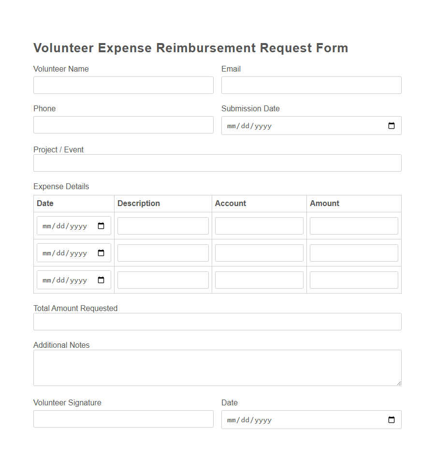This screenshot has height=460, width=435.
Task: Open the calendar picker in the first expense row
Action: (101, 225)
